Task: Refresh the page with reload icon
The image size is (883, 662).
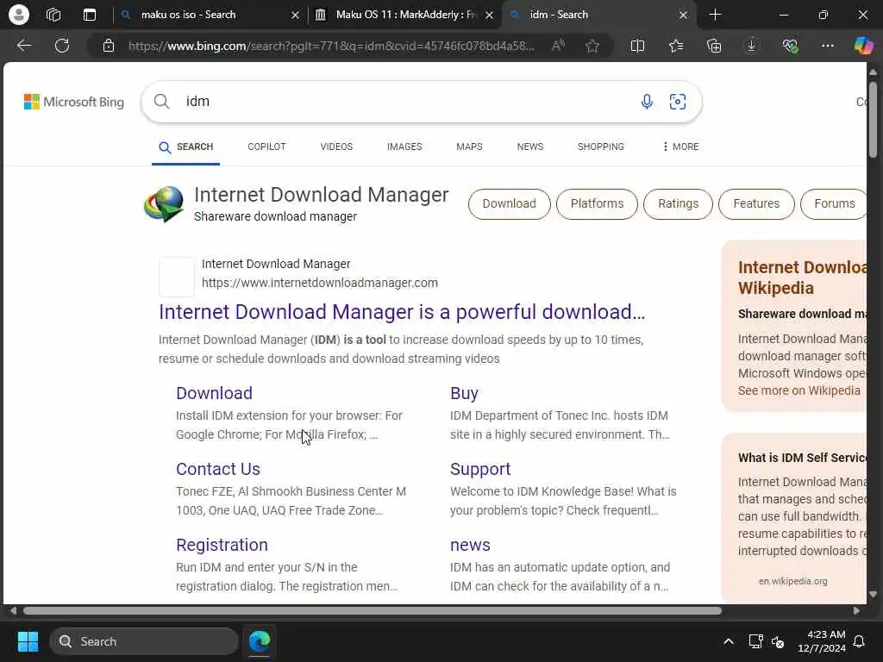Action: point(62,46)
